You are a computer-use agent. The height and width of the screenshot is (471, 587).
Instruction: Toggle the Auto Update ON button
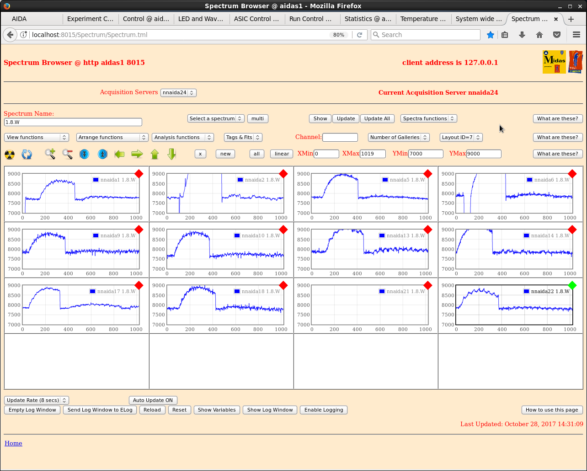click(x=153, y=400)
